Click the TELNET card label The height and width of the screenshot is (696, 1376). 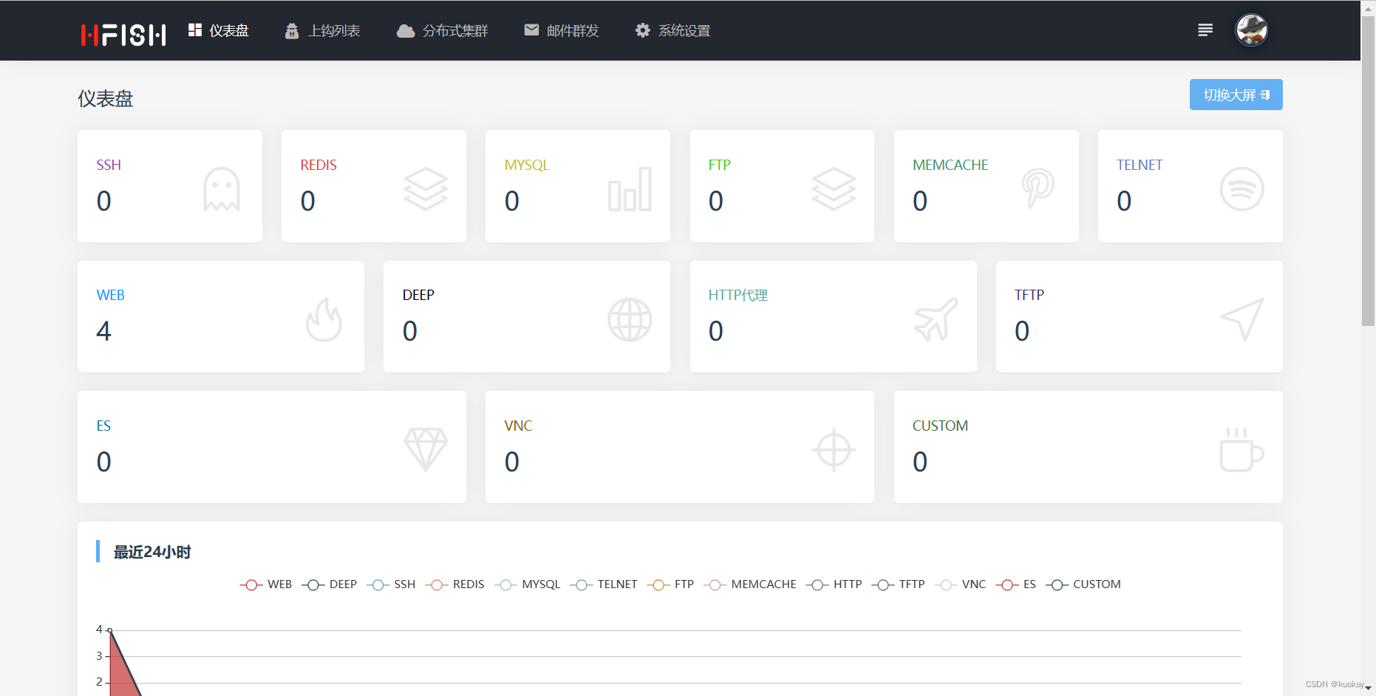[1140, 165]
